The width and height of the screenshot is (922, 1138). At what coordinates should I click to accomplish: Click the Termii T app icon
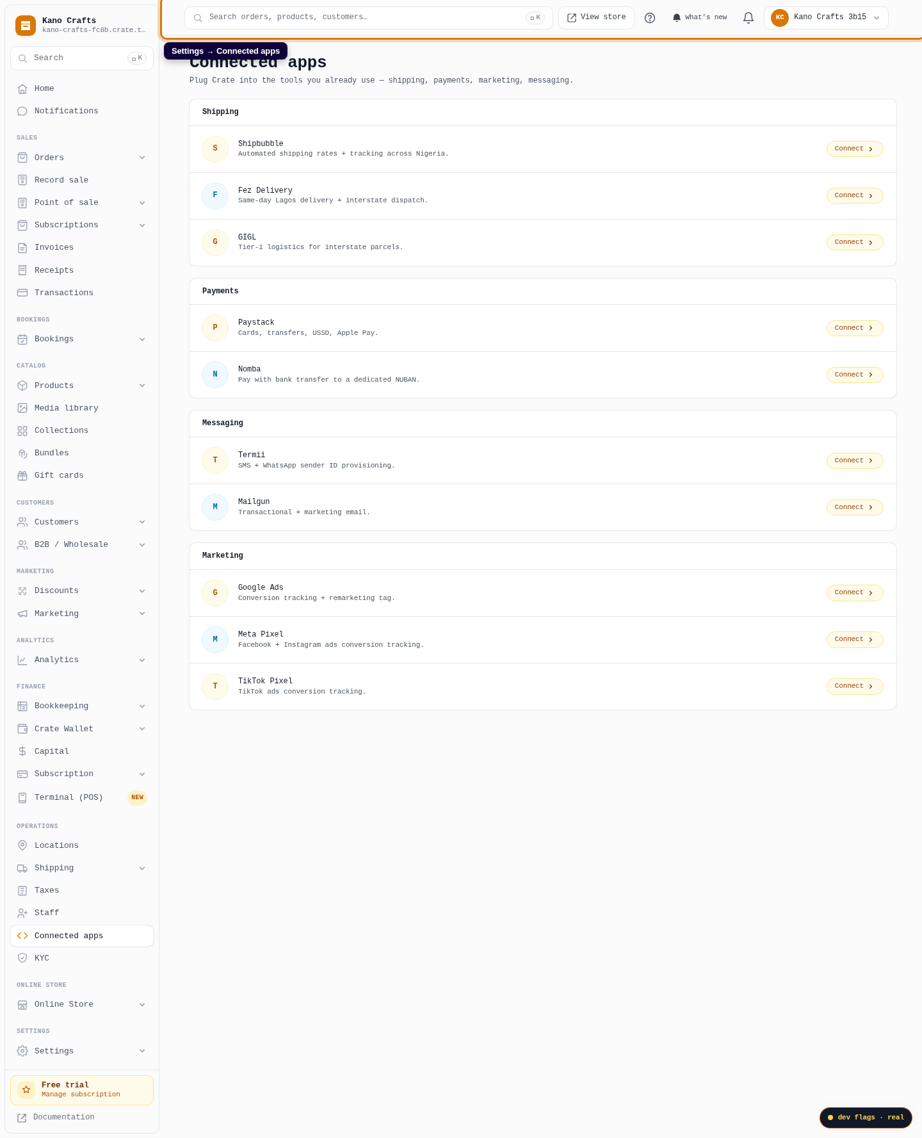pos(215,460)
